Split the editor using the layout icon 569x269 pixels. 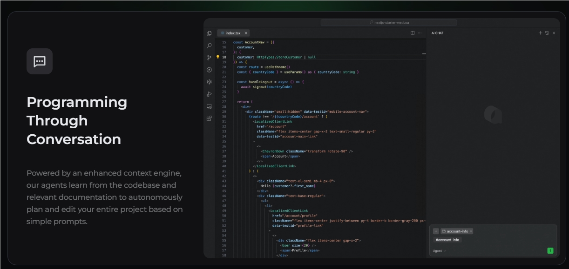(x=412, y=33)
